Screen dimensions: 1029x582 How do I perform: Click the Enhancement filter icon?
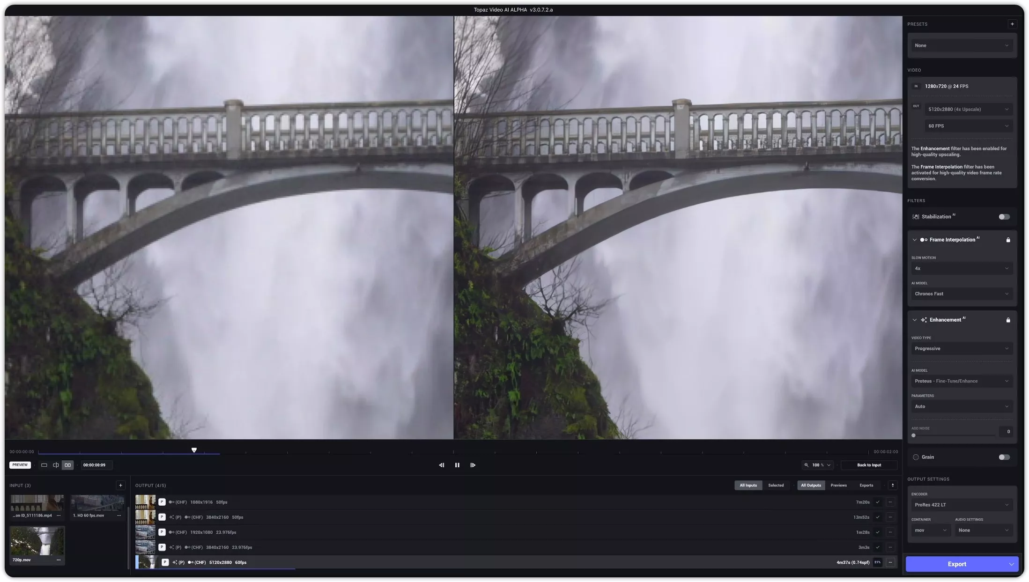tap(924, 320)
